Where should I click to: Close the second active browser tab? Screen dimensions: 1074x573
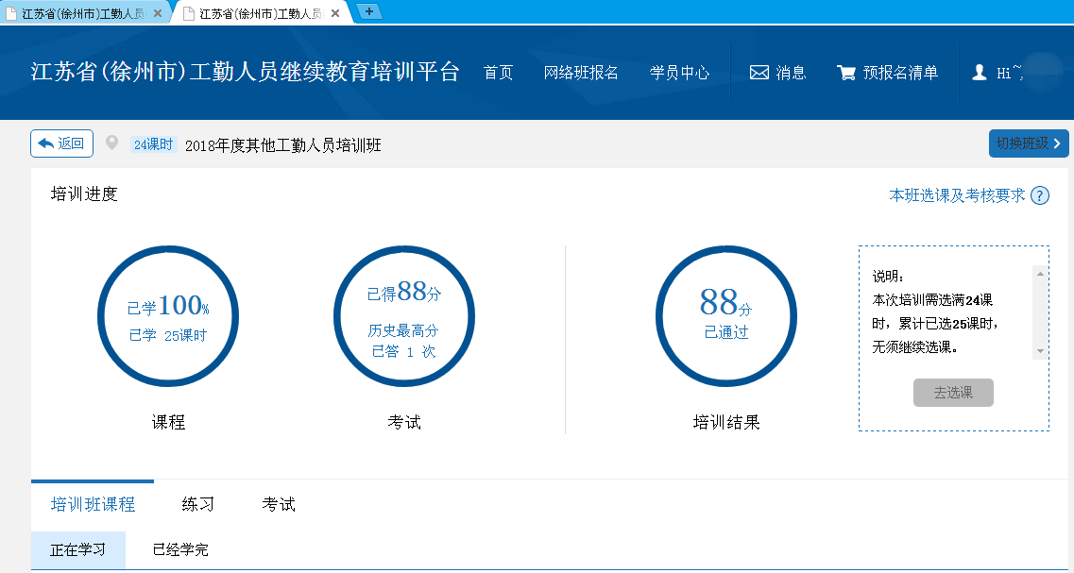pyautogui.click(x=334, y=13)
